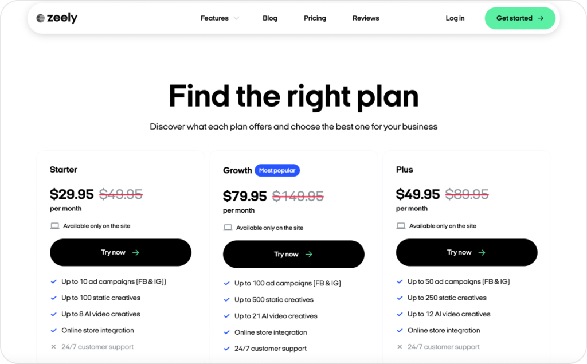Click the monitor icon in the Growth plan

pos(227,227)
